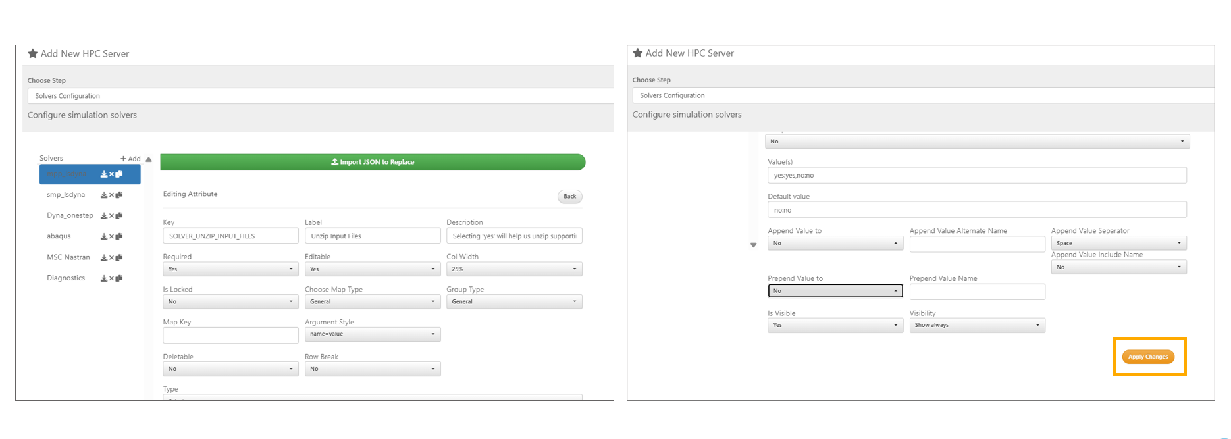Screen dimensions: 1231x439
Task: Open the Col Width dropdown
Action: (x=513, y=269)
